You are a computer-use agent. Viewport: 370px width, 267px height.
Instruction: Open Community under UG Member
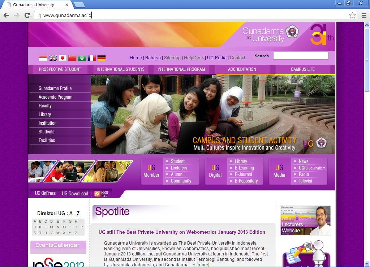pyautogui.click(x=181, y=181)
